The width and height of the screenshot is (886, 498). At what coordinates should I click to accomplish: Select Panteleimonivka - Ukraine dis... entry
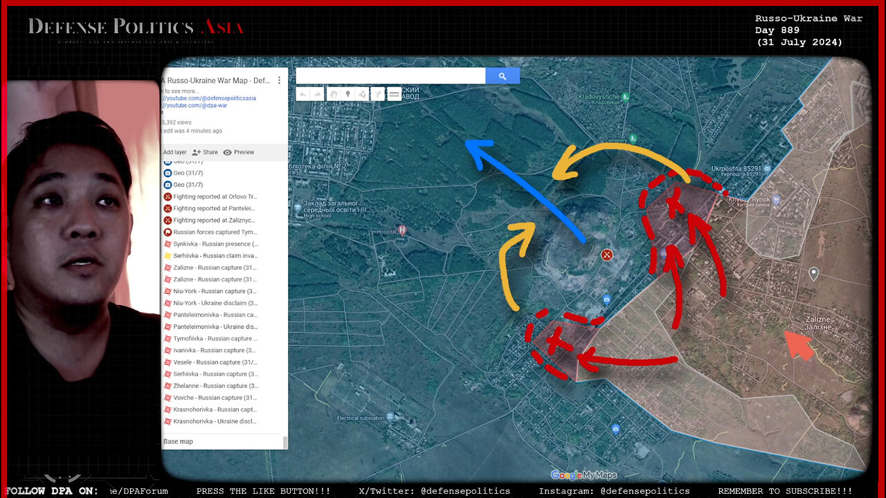tap(211, 326)
